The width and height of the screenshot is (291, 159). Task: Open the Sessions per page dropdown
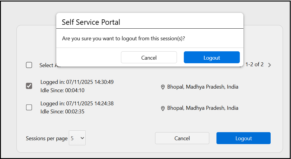tap(77, 138)
